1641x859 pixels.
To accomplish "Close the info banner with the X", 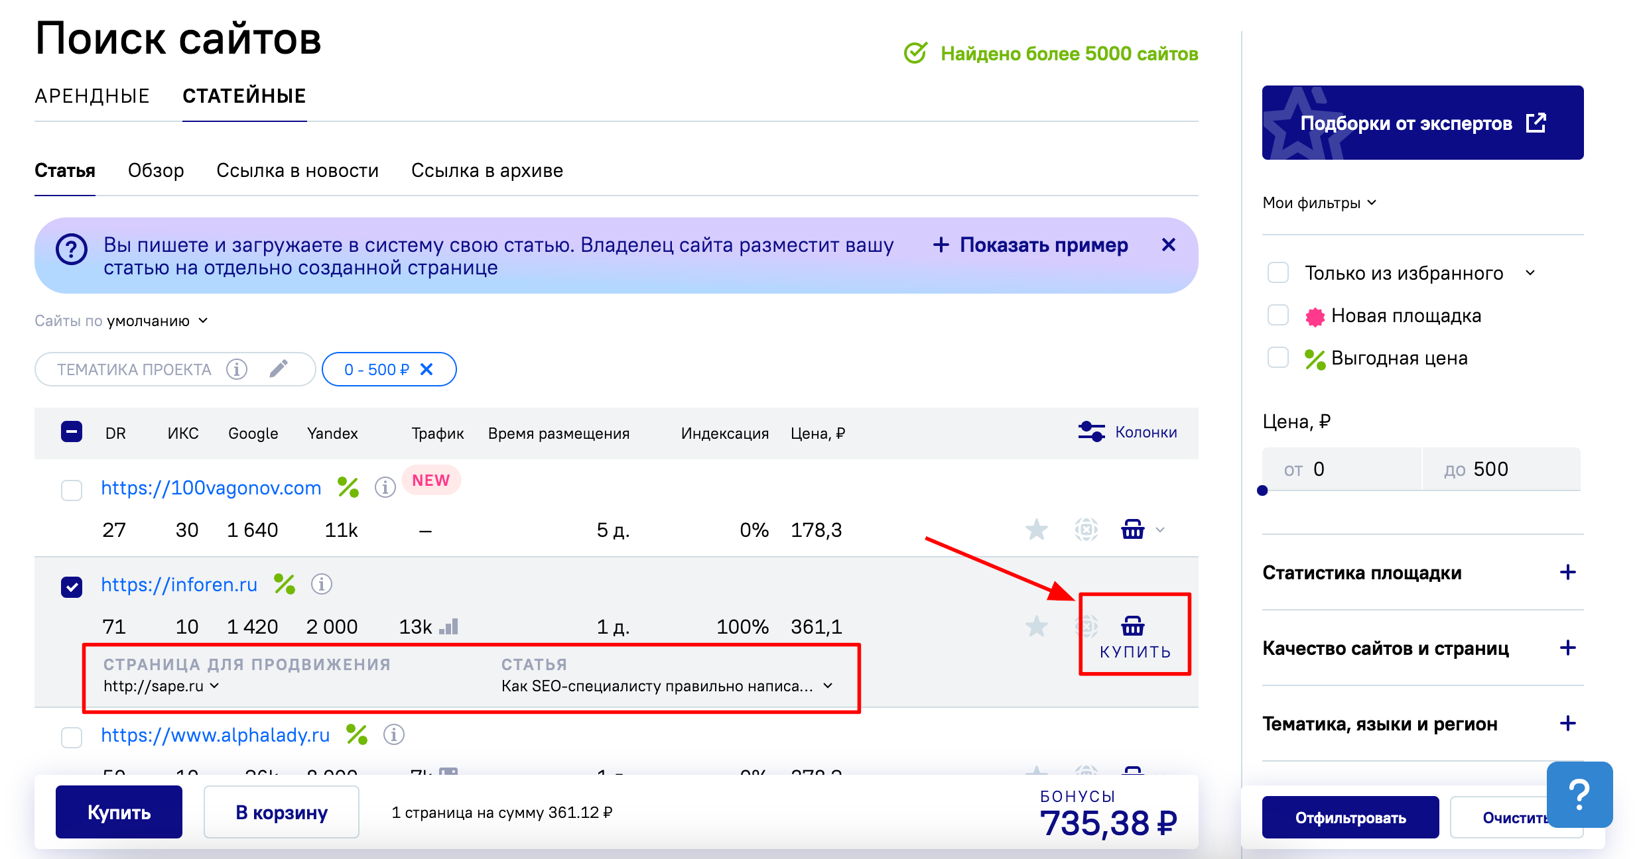I will [x=1169, y=245].
